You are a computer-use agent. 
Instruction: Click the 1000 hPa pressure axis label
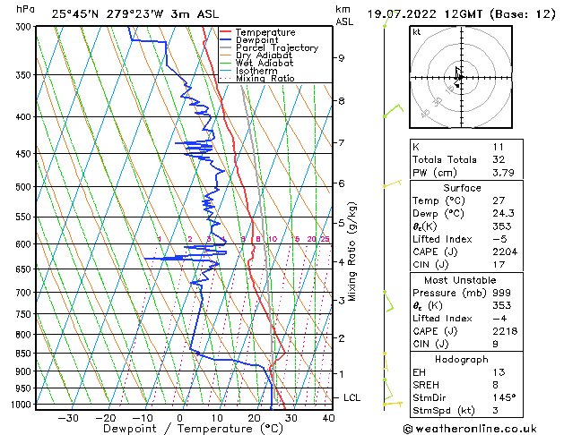point(23,405)
